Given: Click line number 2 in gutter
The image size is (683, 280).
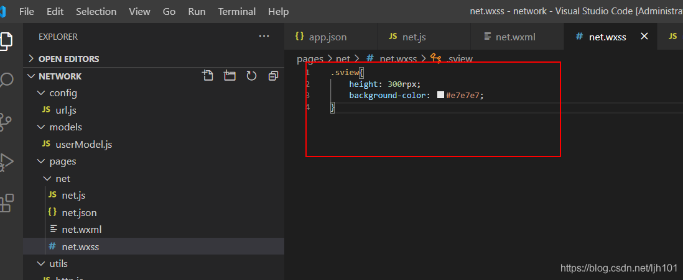Looking at the screenshot, I should coord(308,83).
